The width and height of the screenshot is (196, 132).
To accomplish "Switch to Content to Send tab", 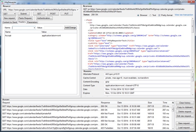I will click(x=10, y=22).
